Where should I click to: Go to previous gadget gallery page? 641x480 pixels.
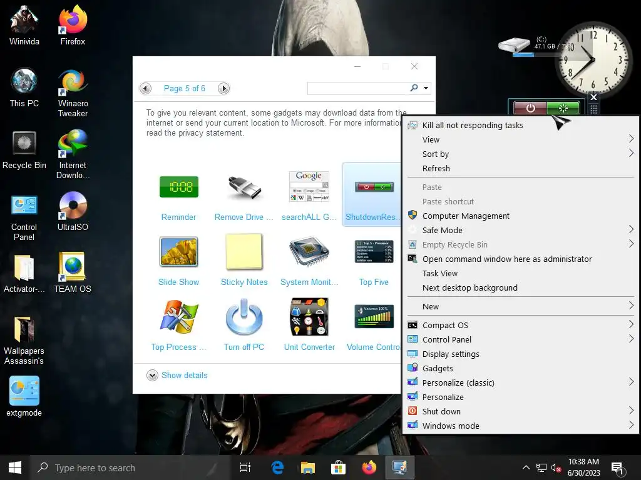(x=145, y=88)
